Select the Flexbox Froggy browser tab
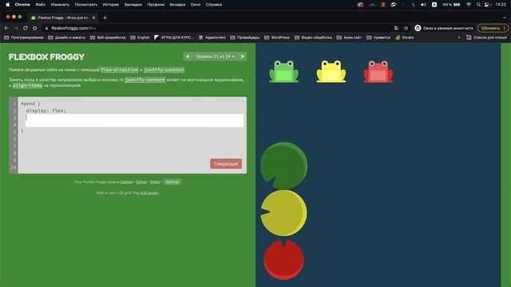 click(x=63, y=18)
